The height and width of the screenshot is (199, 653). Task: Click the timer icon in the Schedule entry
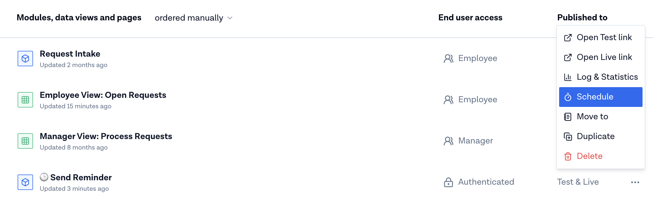coord(567,97)
